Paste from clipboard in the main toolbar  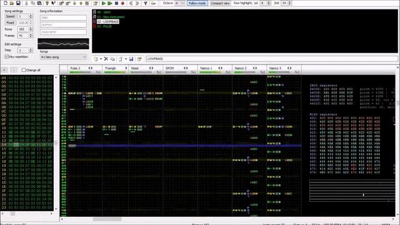click(x=39, y=3)
